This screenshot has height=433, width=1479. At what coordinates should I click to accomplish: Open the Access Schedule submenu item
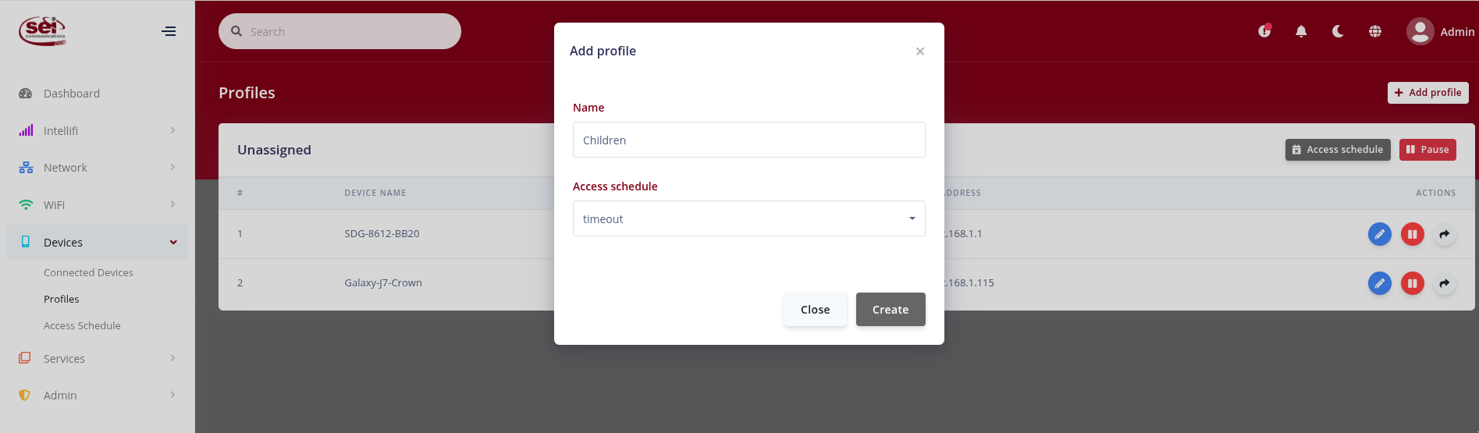click(82, 325)
